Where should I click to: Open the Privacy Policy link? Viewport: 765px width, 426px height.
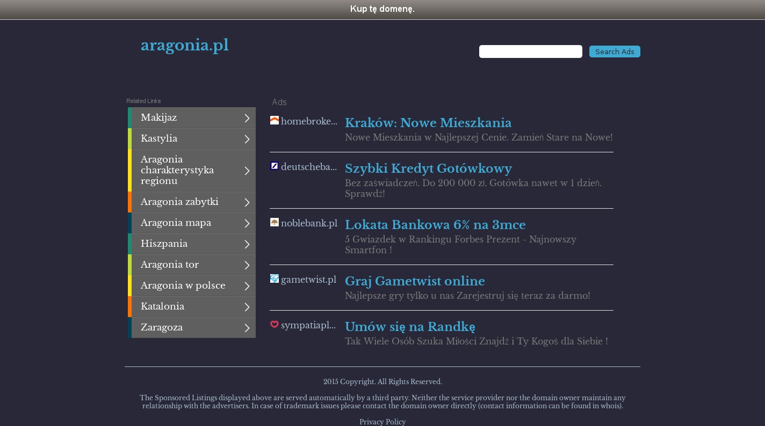pos(382,422)
